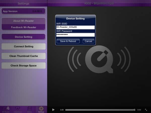Click Check Storage Space
151x113 pixels.
click(x=24, y=66)
